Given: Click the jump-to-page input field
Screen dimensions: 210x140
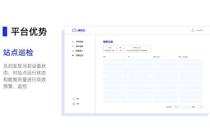Looking at the screenshot, I should (x=198, y=107).
